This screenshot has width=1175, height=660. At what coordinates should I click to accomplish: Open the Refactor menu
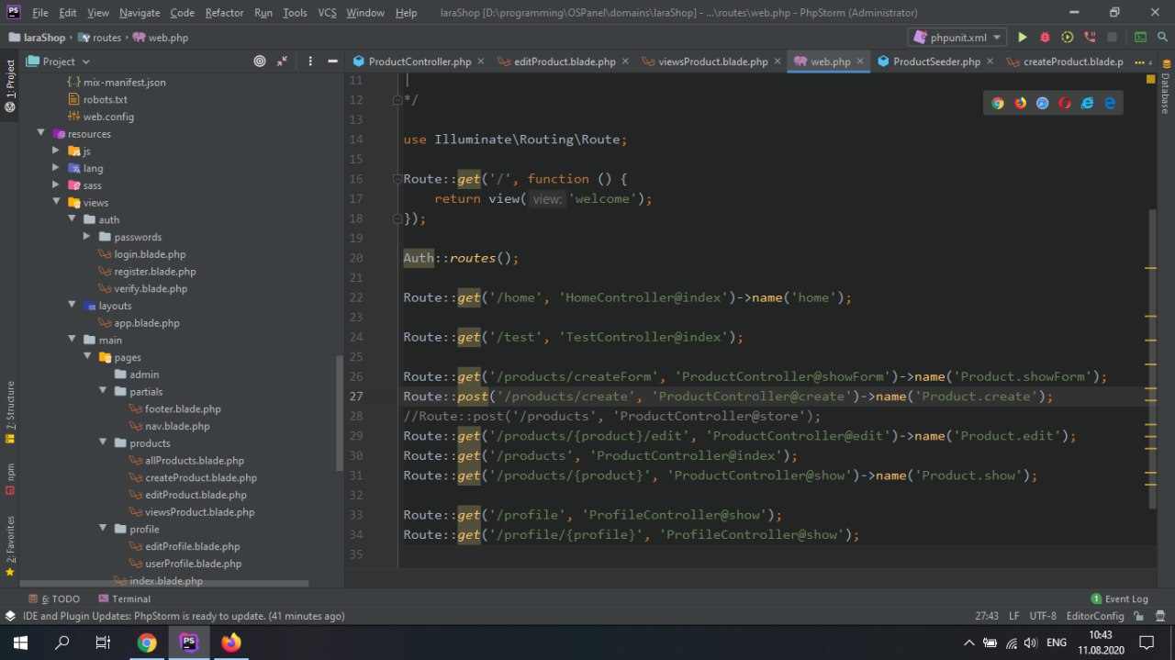tap(224, 13)
